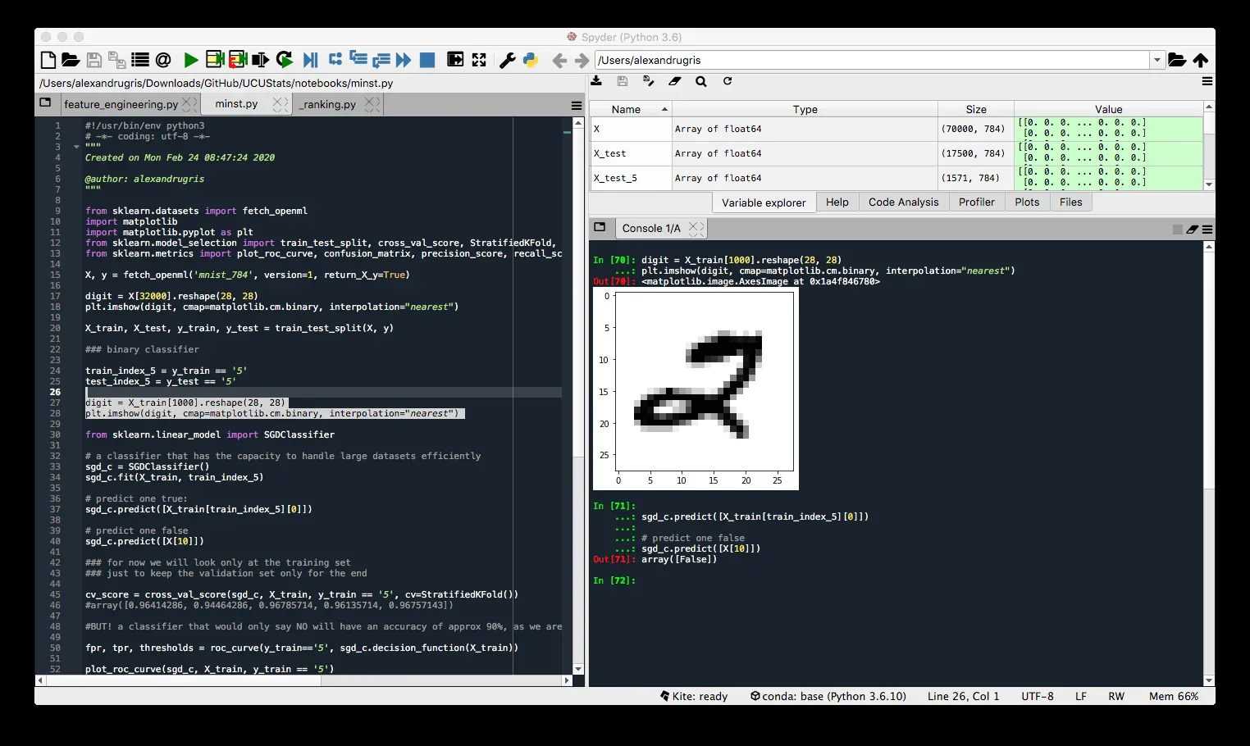Open Preferences with the wrench icon
Viewport: 1250px width, 746px height.
pyautogui.click(x=508, y=60)
